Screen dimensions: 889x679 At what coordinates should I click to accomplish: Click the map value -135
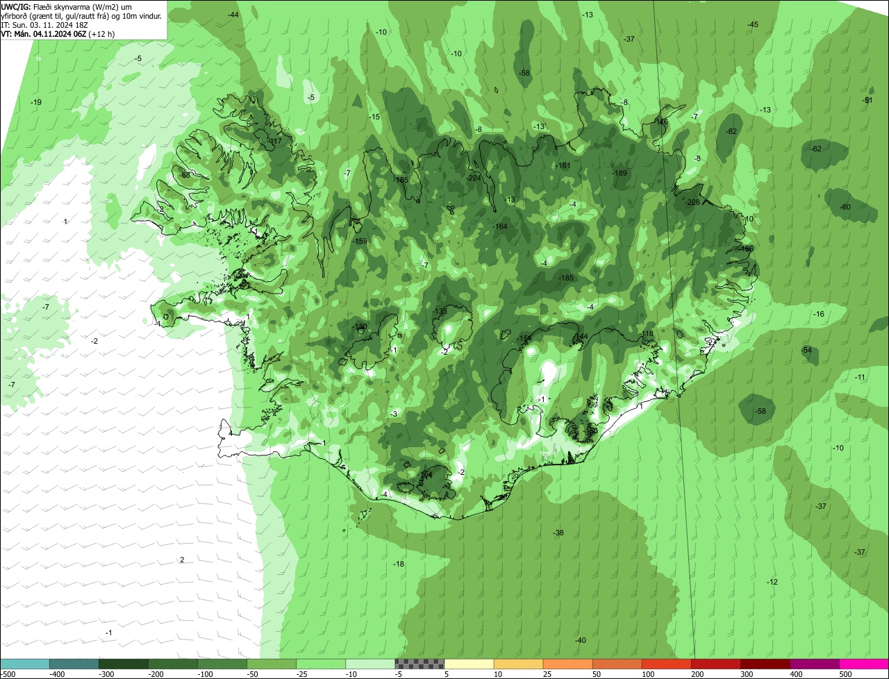point(440,312)
